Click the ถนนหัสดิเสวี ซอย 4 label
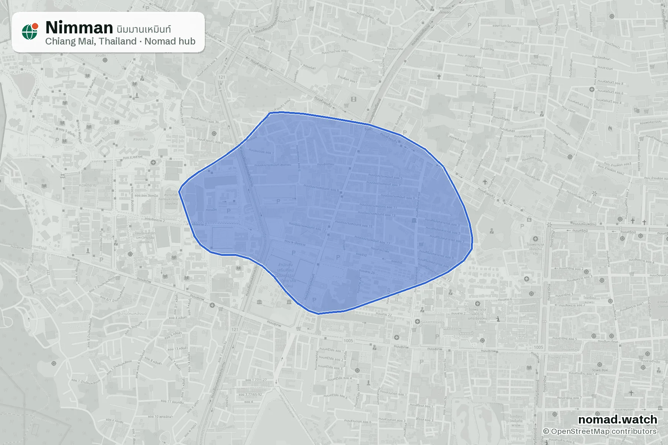The width and height of the screenshot is (668, 445). point(608,101)
